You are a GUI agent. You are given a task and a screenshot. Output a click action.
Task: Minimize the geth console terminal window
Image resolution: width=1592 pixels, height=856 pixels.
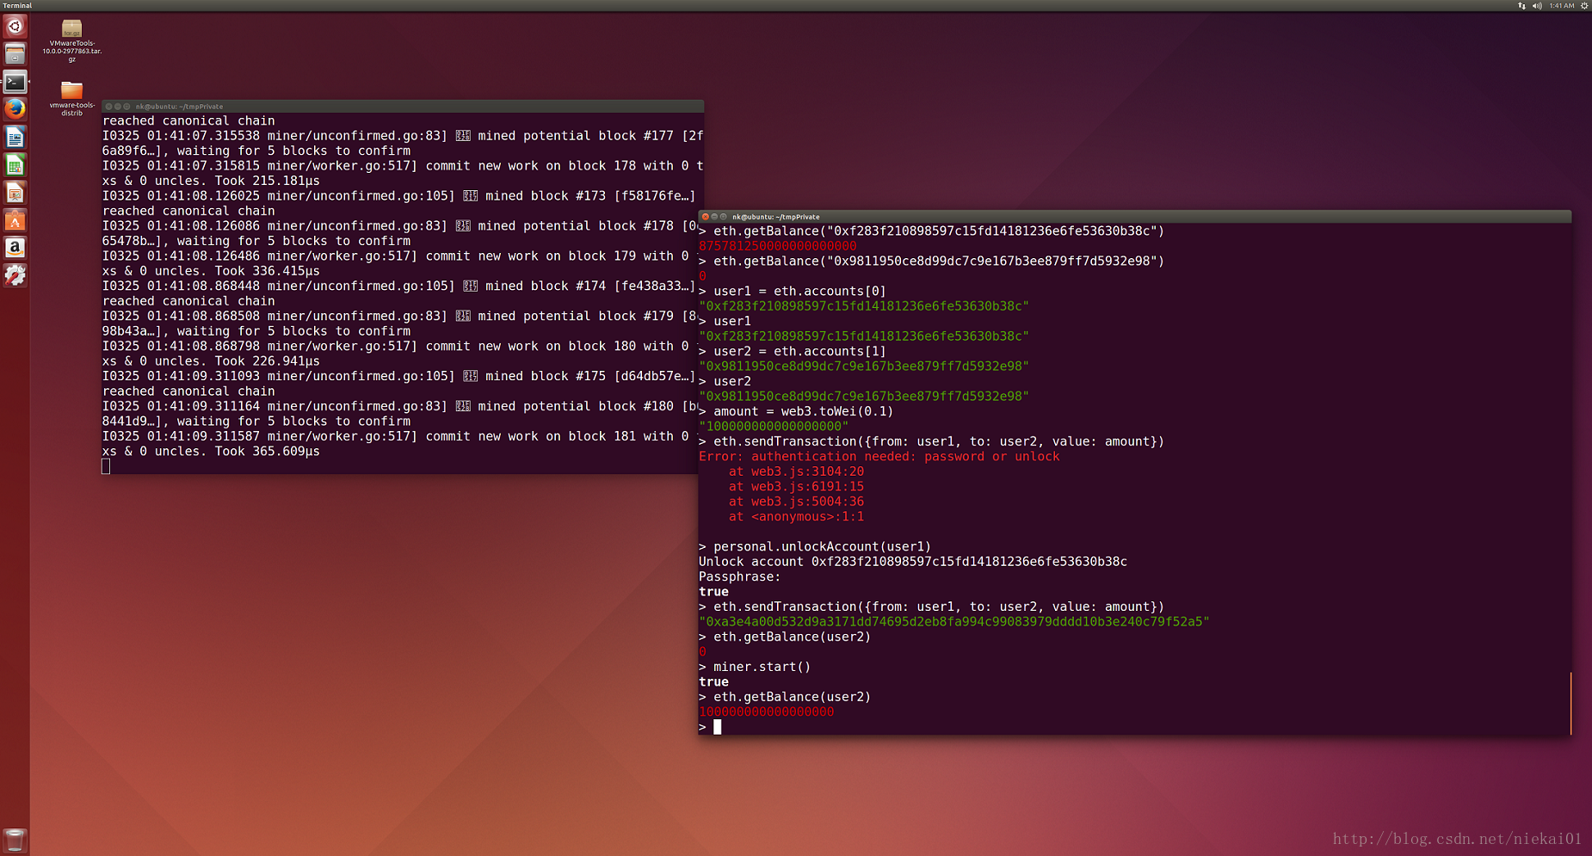pyautogui.click(x=714, y=217)
